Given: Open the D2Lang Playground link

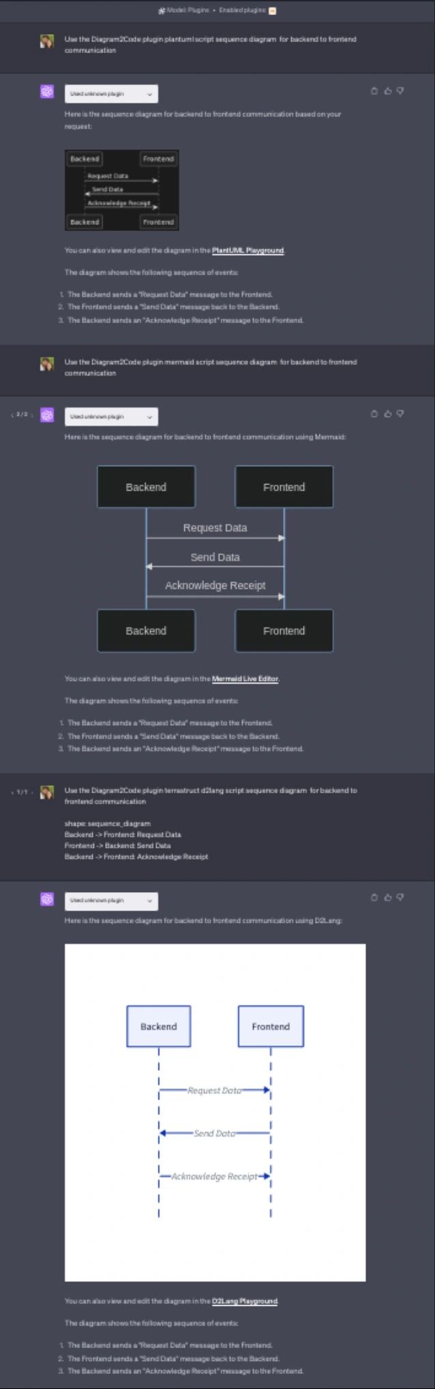Looking at the screenshot, I should 244,1301.
